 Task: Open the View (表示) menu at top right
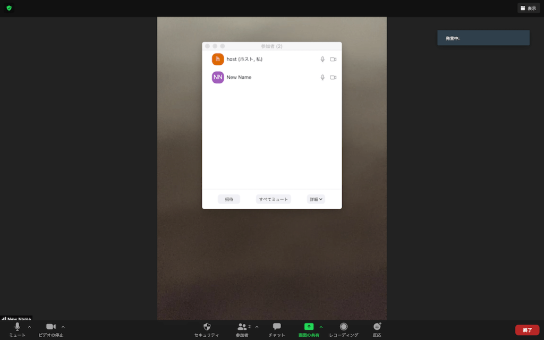(529, 8)
